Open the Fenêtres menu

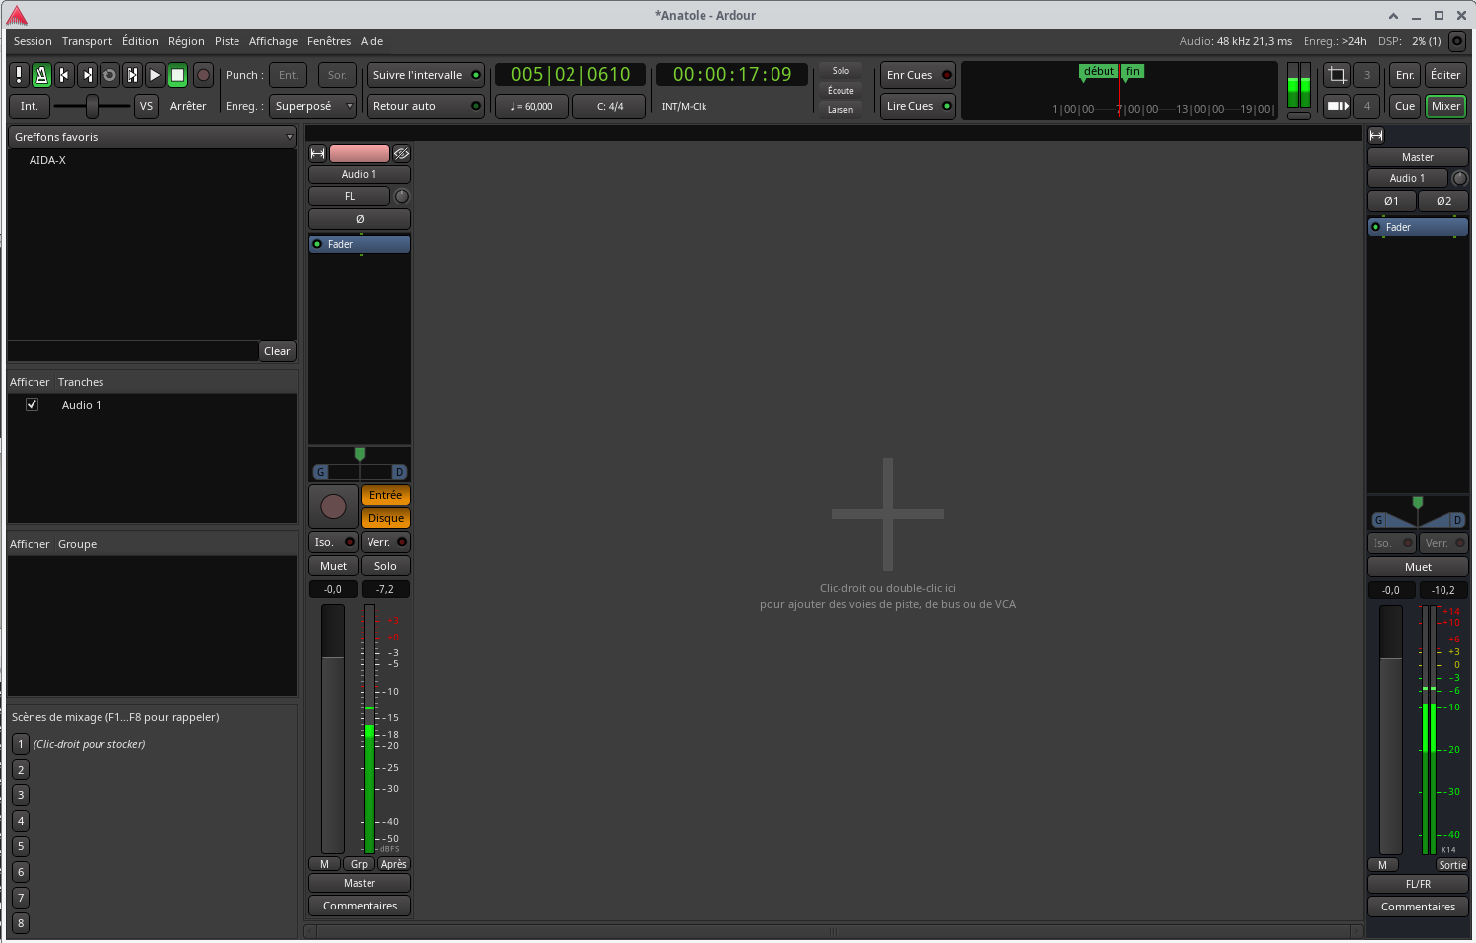pyautogui.click(x=329, y=41)
